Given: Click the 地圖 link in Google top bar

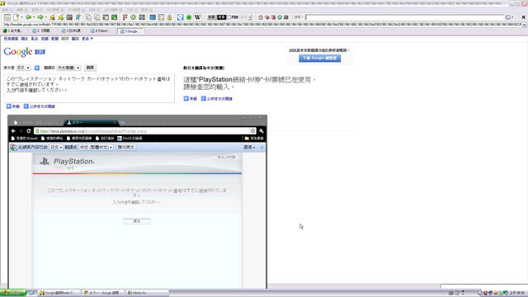Looking at the screenshot, I should (x=45, y=39).
